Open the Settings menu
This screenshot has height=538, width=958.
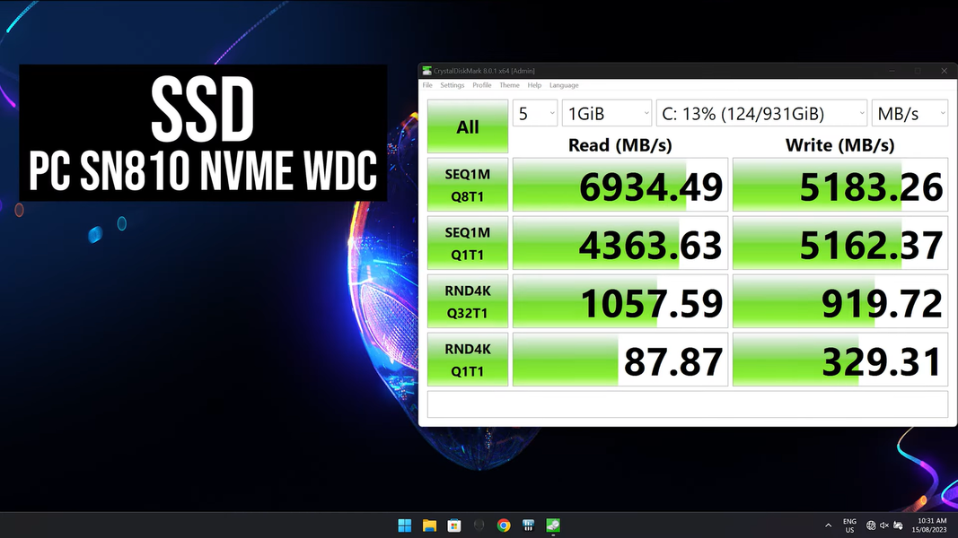click(x=453, y=85)
